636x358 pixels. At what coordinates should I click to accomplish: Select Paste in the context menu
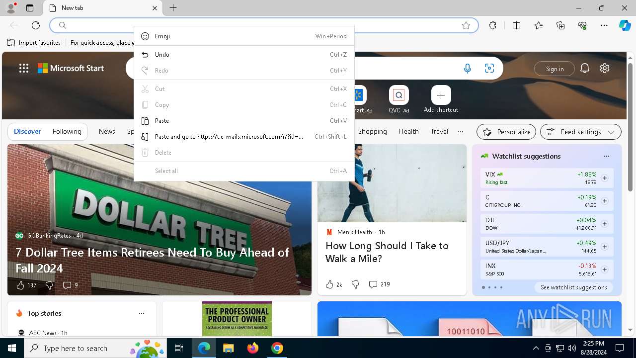[244, 121]
